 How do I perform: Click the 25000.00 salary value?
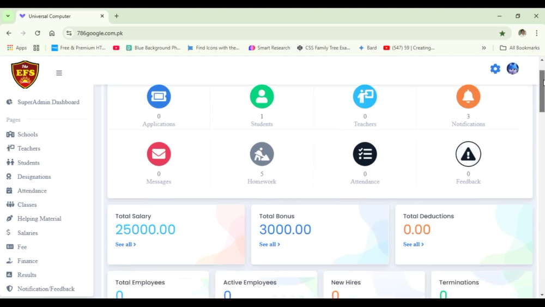coord(146,230)
